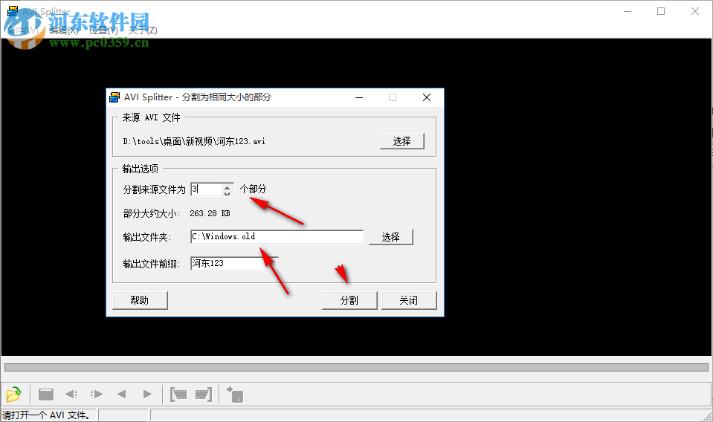
Task: Click the main window AVI Splitter app icon
Action: click(13, 11)
